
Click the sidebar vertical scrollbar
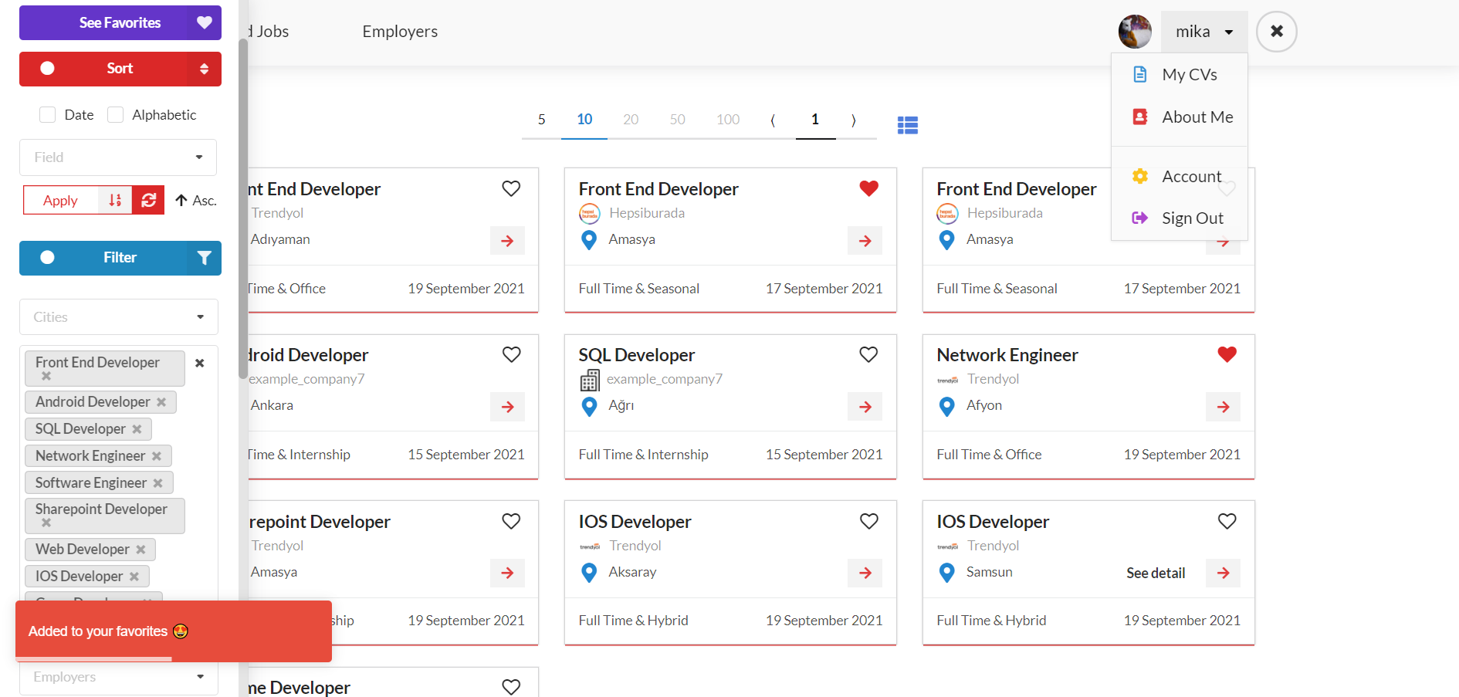[243, 208]
